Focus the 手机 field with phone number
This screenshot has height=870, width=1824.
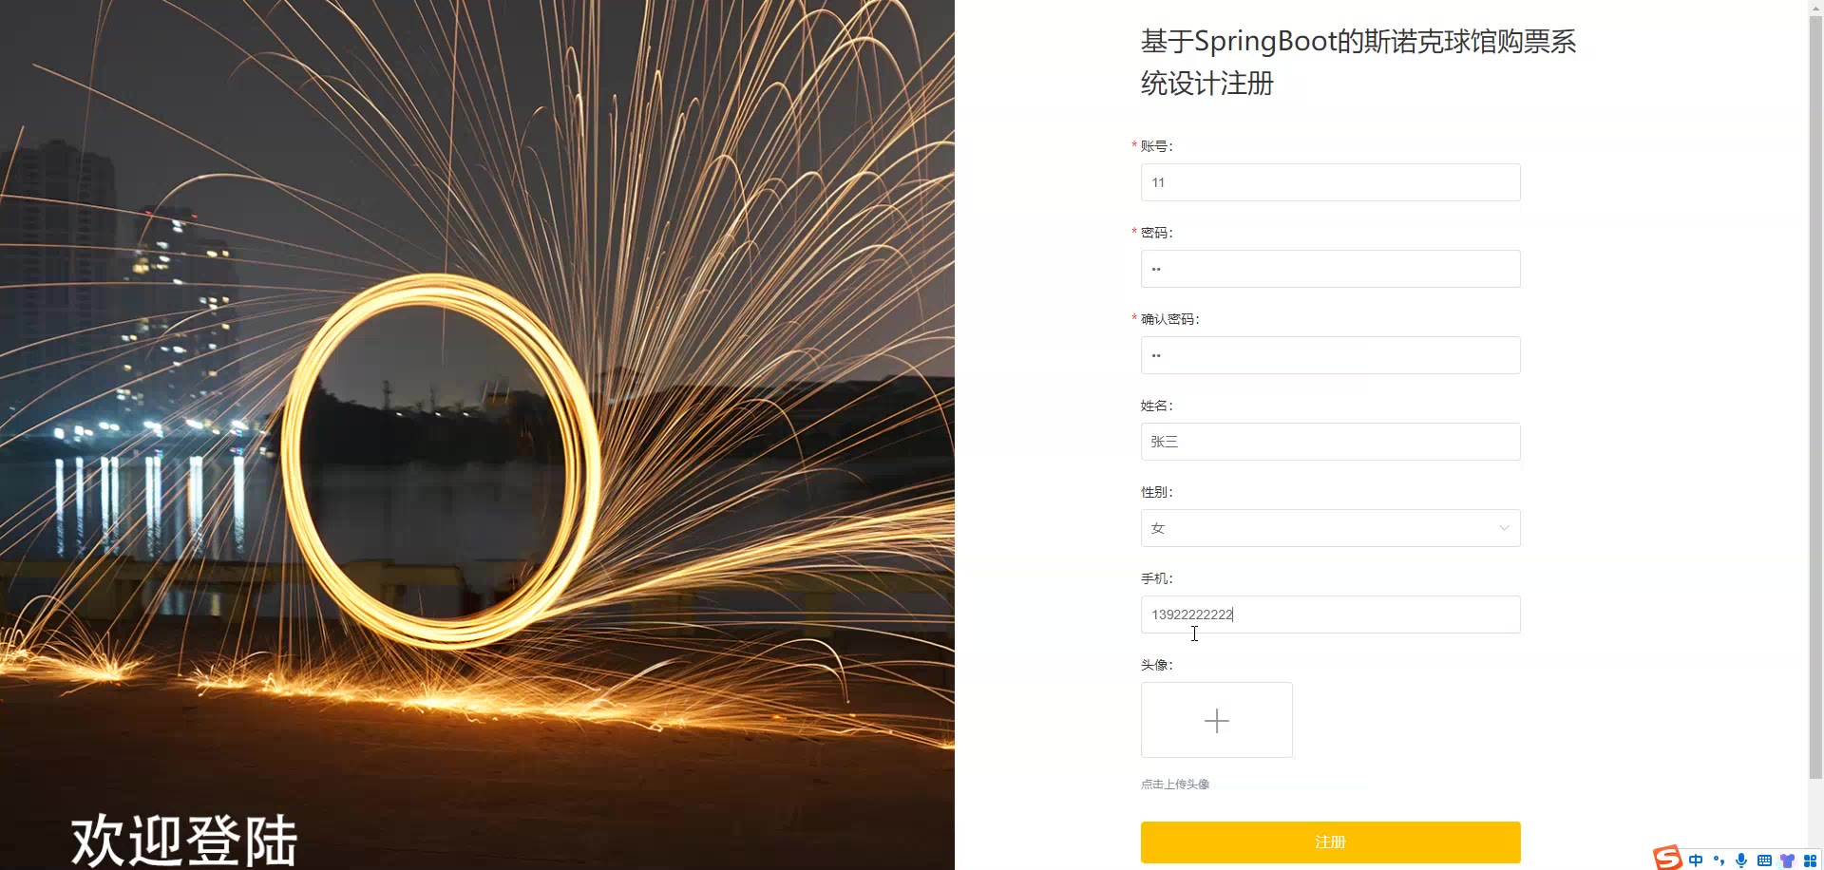1330,615
